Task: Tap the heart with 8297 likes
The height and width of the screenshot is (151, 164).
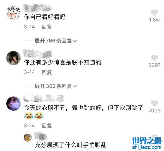Action: tap(154, 58)
